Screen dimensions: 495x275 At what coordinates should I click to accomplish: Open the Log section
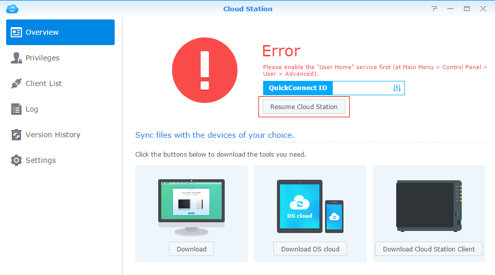pos(60,109)
